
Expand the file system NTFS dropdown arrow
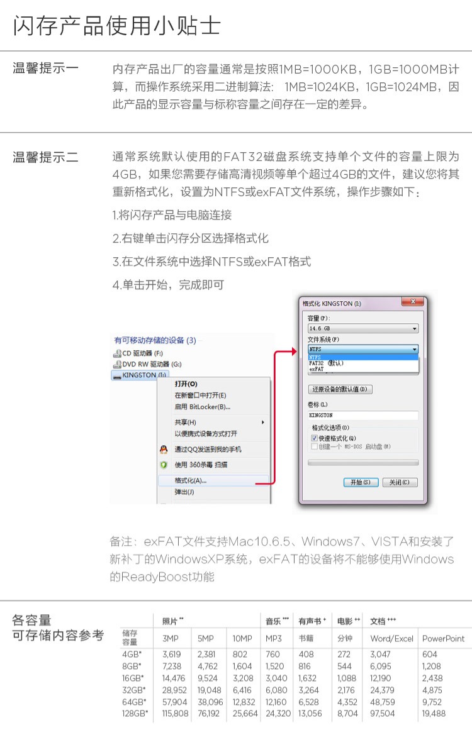point(414,349)
